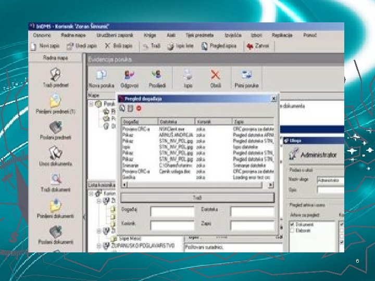375x281 pixels.
Task: Open the Urudžbeni zapisnik menu
Action: (x=115, y=35)
